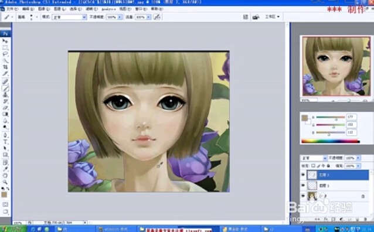This screenshot has width=374, height=232.
Task: Open the options bar opacity slider arrow
Action: [x=120, y=17]
